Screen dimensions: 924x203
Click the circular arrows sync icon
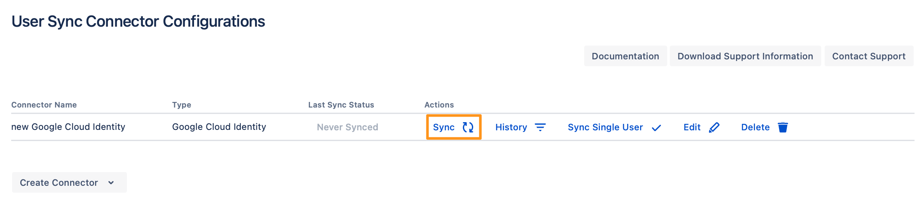pos(468,127)
